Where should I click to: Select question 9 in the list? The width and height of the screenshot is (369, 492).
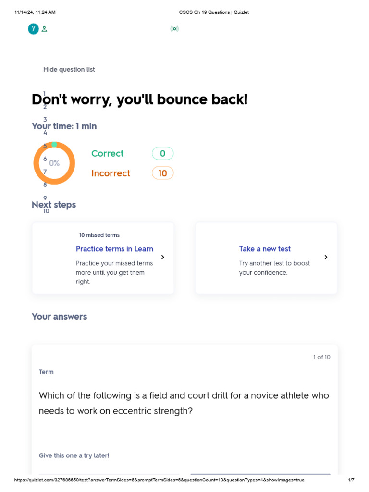pyautogui.click(x=45, y=198)
